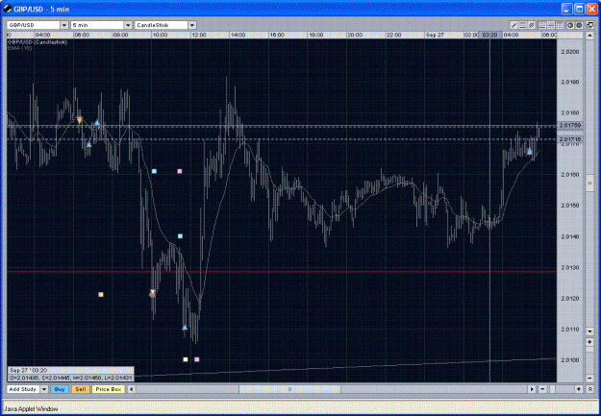Click the solid dark circle toolbar icon
The height and width of the screenshot is (416, 601).
(579, 25)
